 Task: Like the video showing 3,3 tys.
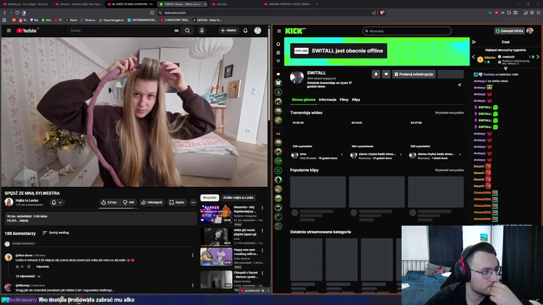[109, 202]
